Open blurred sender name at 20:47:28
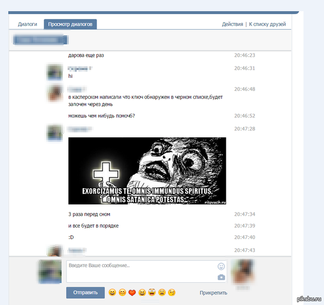Viewport: 324px width, 305px height. [x=80, y=129]
